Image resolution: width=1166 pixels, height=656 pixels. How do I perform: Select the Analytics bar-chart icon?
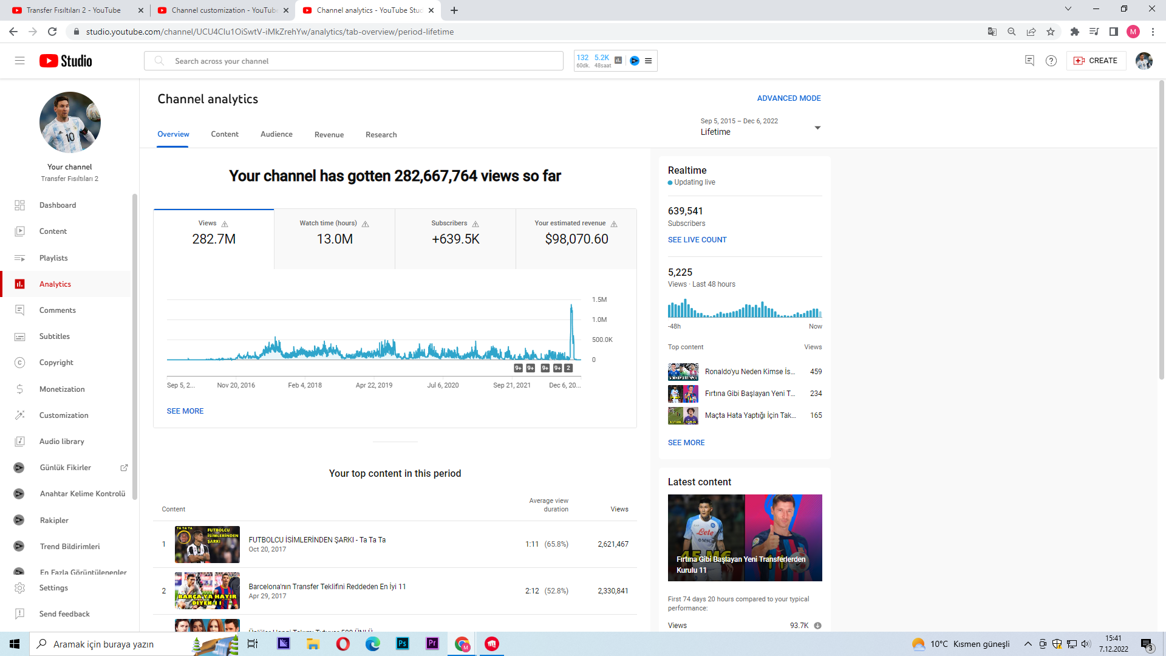coord(19,284)
